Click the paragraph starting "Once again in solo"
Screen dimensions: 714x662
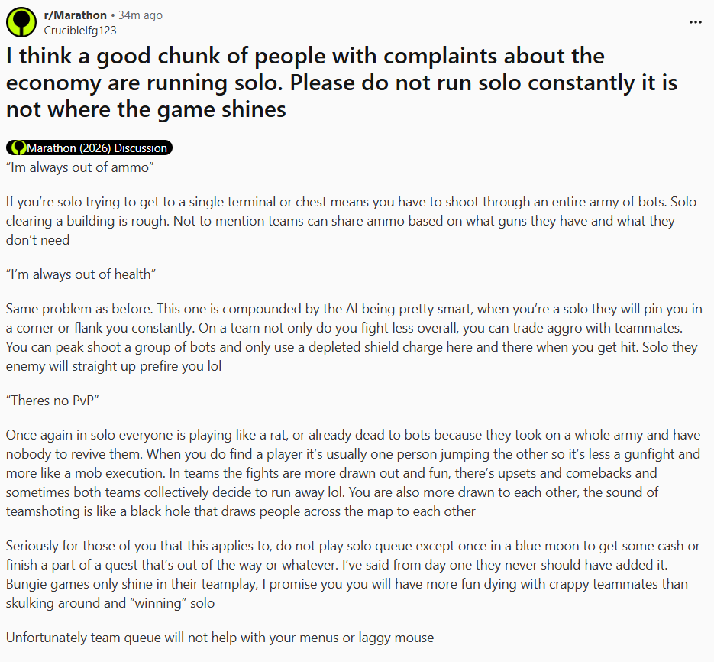tap(352, 472)
